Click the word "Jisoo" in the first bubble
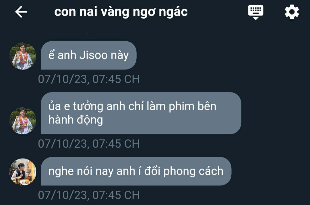Viewport: 310px width, 205px height. 93,55
